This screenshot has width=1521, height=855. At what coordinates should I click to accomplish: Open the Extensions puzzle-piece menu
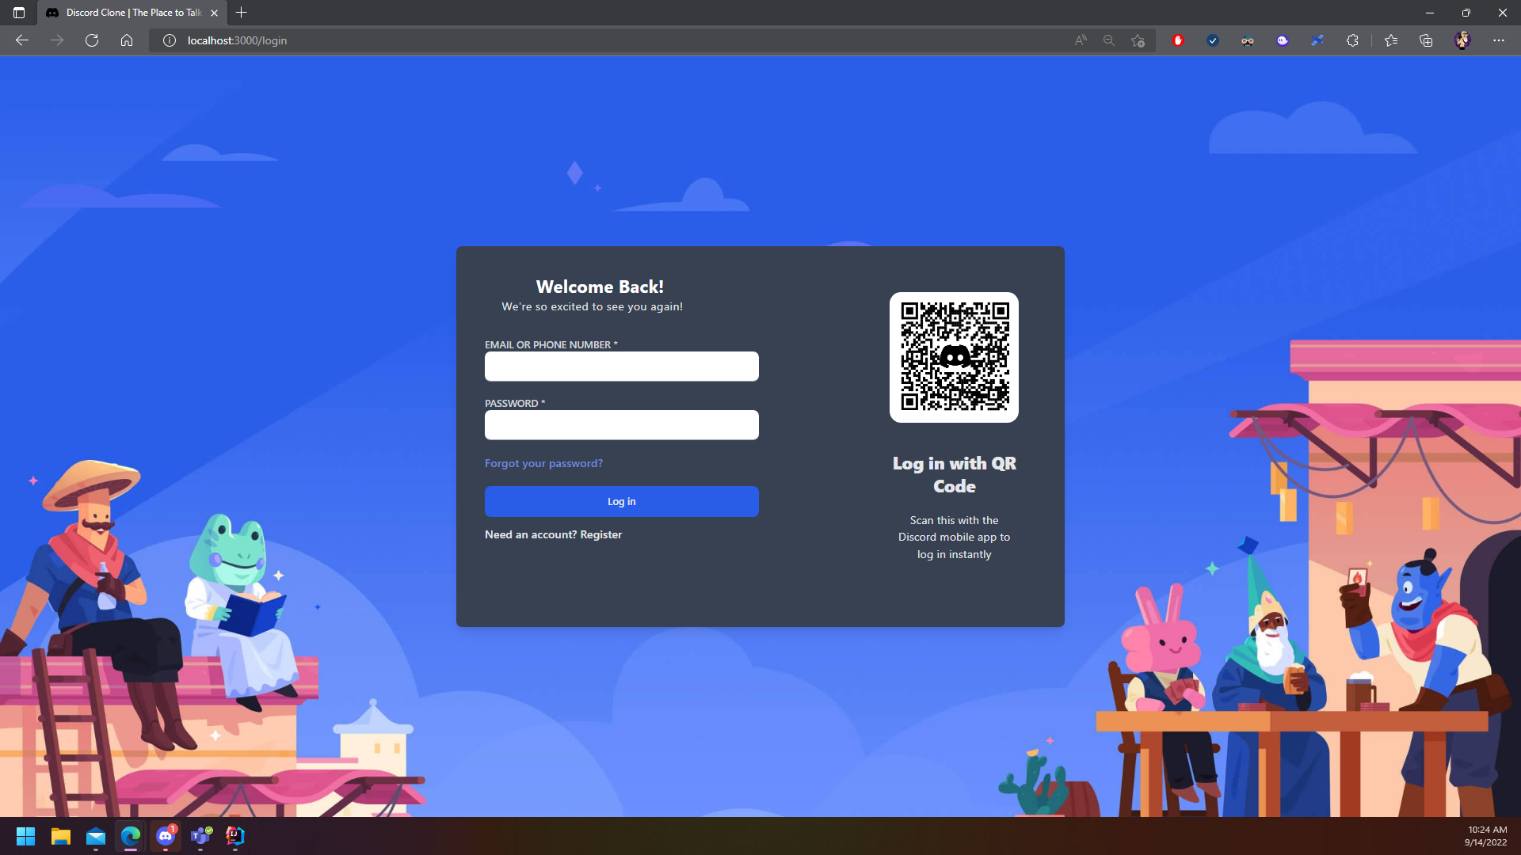(x=1353, y=40)
